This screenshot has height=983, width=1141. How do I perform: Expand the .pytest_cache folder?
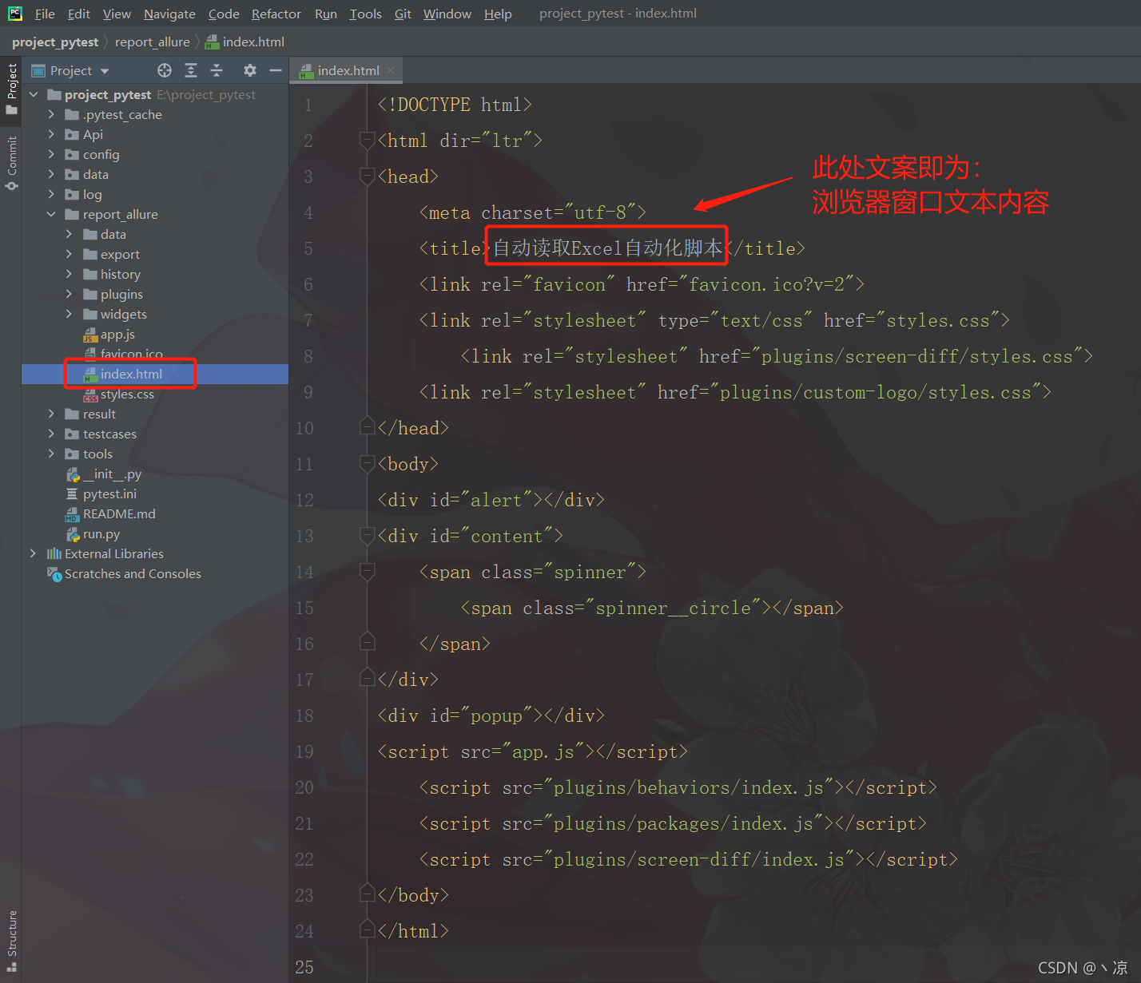(51, 114)
